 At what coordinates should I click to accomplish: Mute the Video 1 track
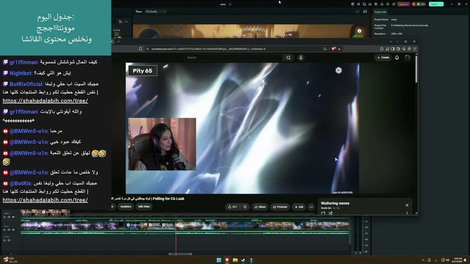(x=9, y=230)
